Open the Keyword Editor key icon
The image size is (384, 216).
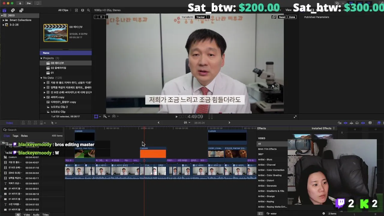click(28, 3)
